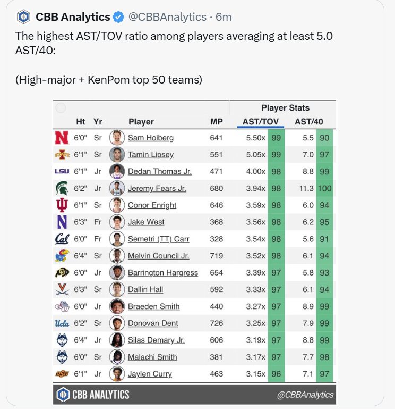Click Sam Hoiberg's headshot photo

tap(116, 138)
